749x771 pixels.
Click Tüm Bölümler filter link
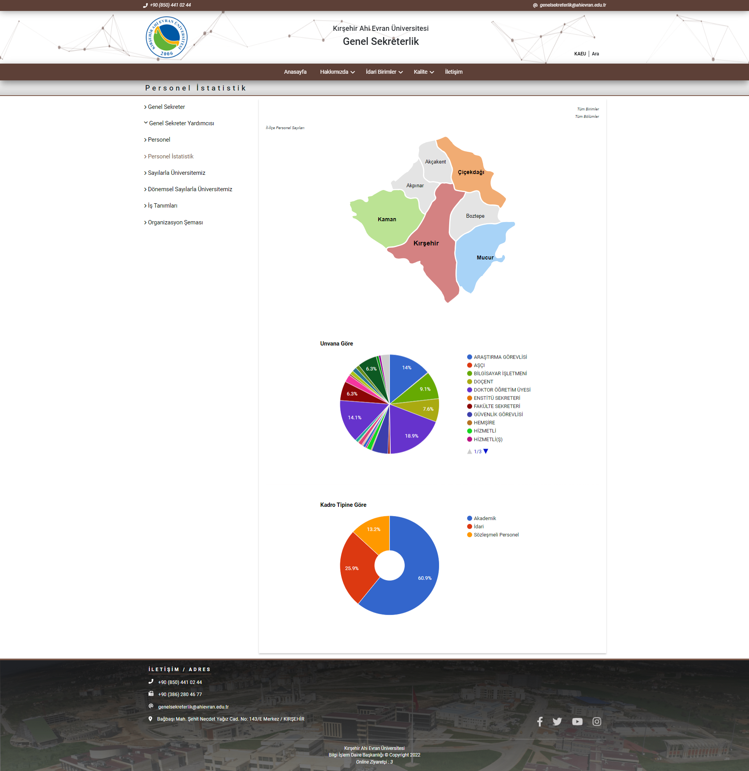pos(587,117)
